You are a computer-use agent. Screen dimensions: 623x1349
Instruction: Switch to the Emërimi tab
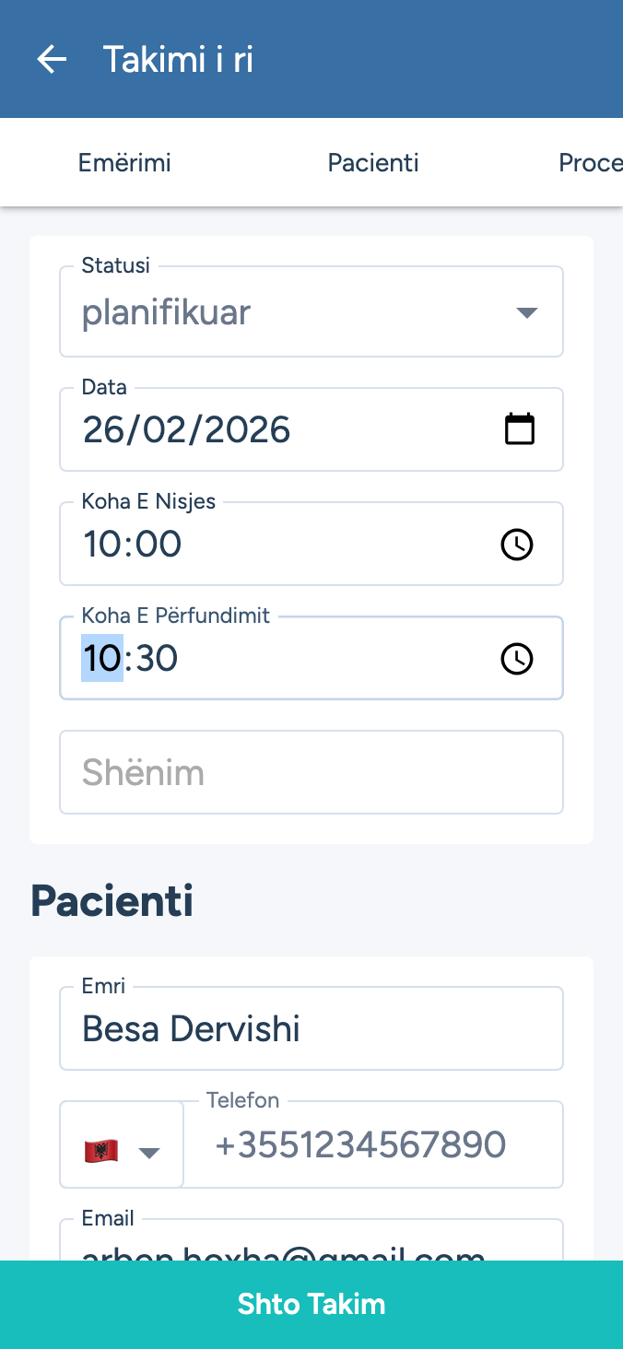click(x=124, y=163)
